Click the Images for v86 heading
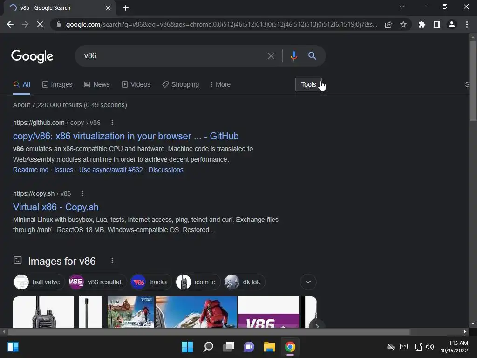The image size is (477, 358). [x=62, y=261]
